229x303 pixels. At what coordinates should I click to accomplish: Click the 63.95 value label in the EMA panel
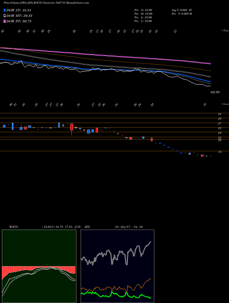point(215,92)
